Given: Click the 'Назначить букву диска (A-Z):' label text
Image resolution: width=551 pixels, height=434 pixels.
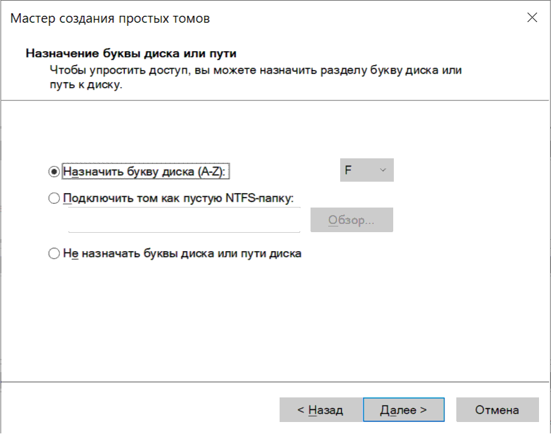Looking at the screenshot, I should 145,172.
